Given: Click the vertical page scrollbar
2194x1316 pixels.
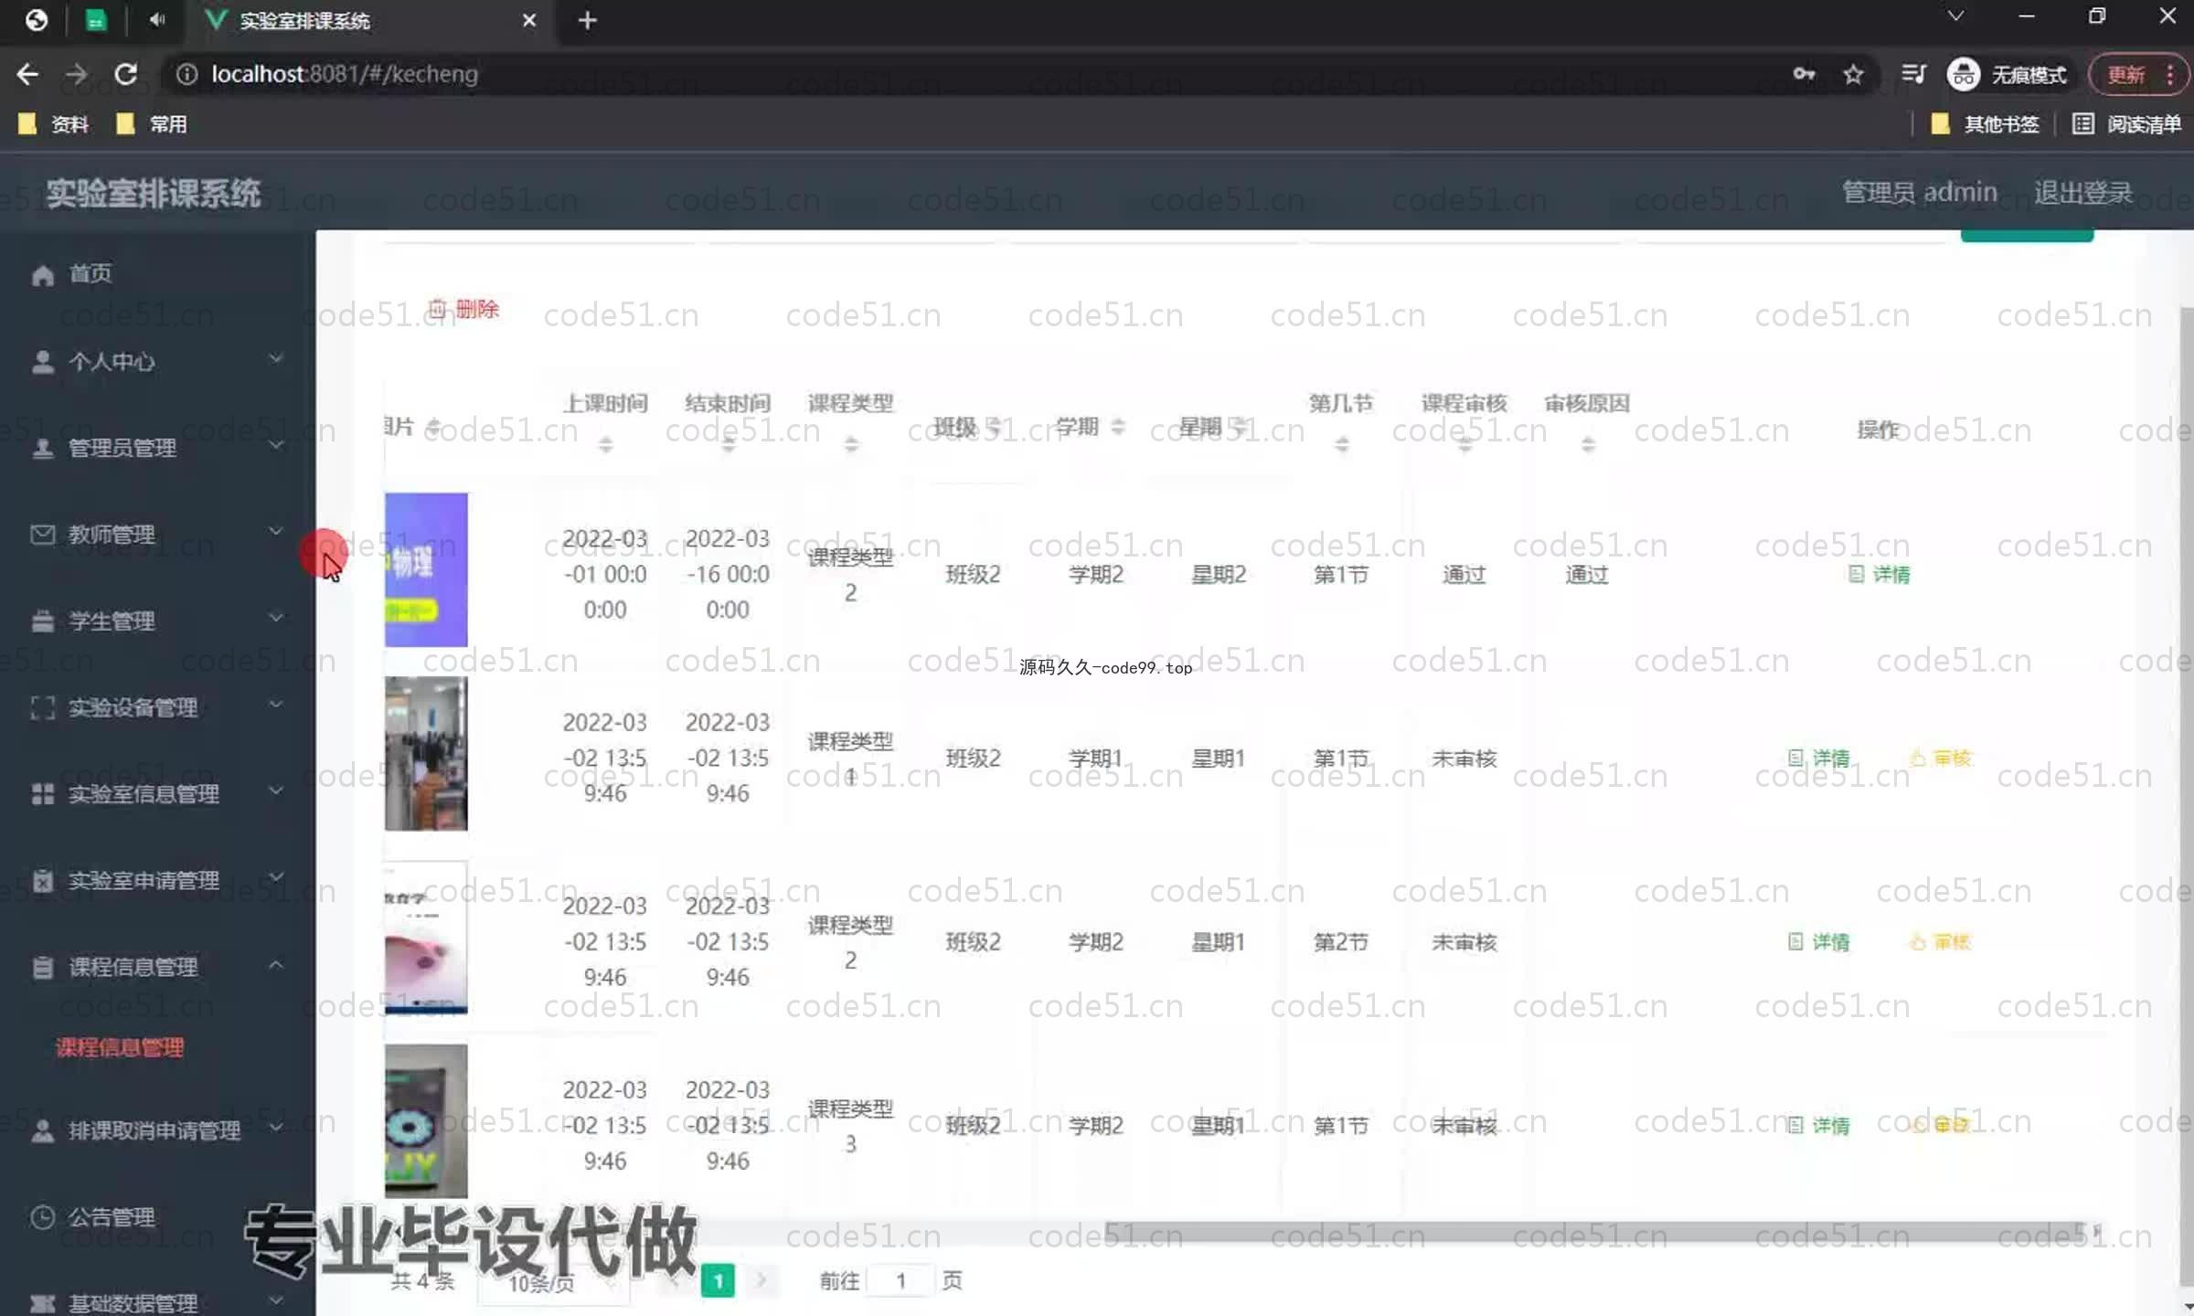Looking at the screenshot, I should [x=2186, y=795].
